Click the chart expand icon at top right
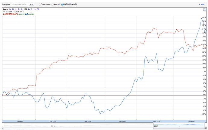Viewport: 208px width, 130px height. click(204, 9)
